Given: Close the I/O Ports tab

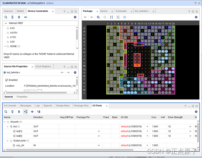Looking at the screenshot, I should [x=107, y=106].
